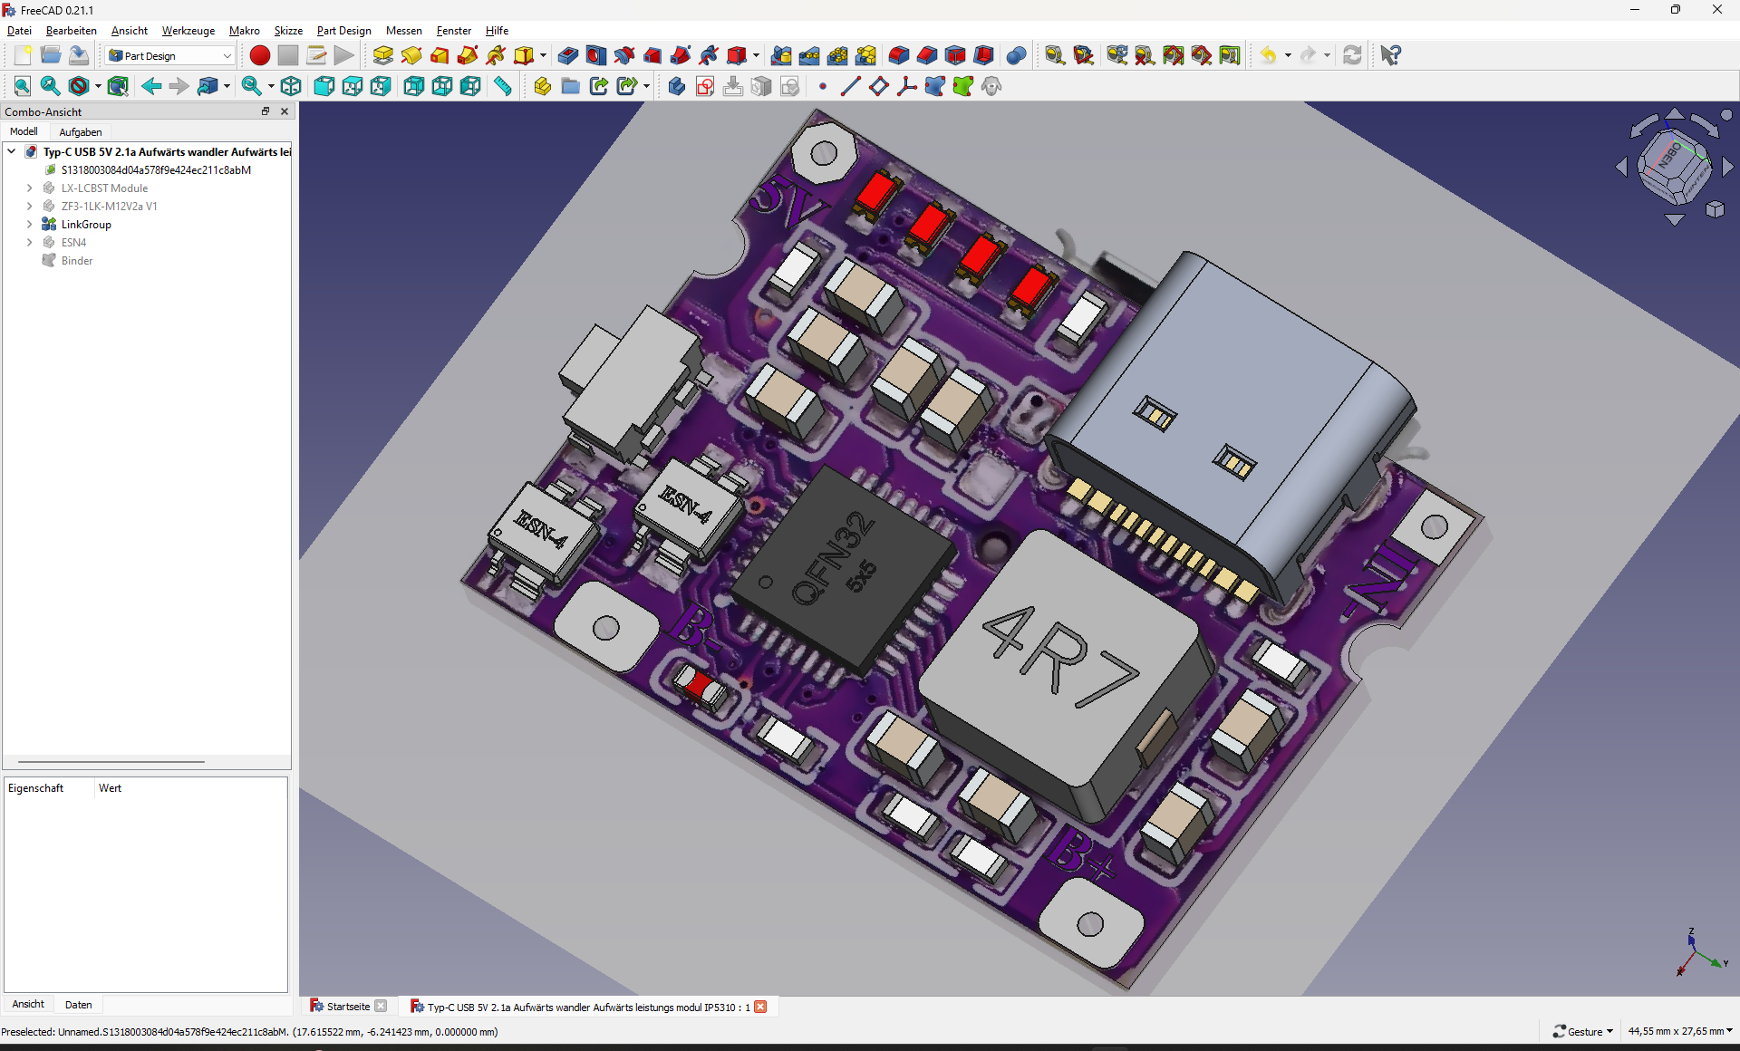
Task: Close the Combo-Ansicht panel
Action: pyautogui.click(x=285, y=111)
